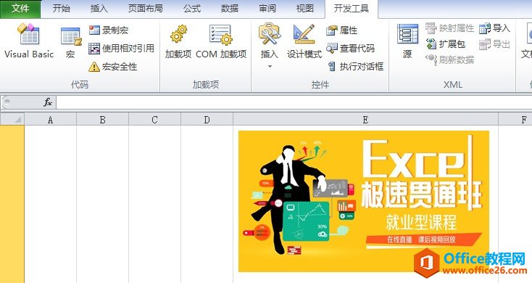The width and height of the screenshot is (532, 283).
Task: Select the Excel course banner picture
Action: coord(364,201)
